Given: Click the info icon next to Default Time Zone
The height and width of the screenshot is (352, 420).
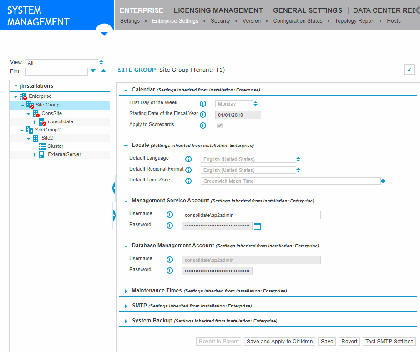Looking at the screenshot, I should 188,181.
